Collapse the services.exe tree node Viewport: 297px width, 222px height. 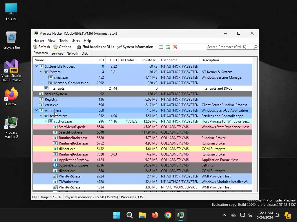(41, 116)
